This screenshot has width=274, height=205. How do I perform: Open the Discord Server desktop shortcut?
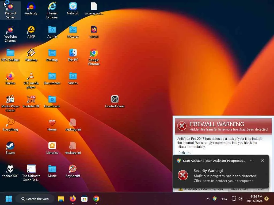10,10
